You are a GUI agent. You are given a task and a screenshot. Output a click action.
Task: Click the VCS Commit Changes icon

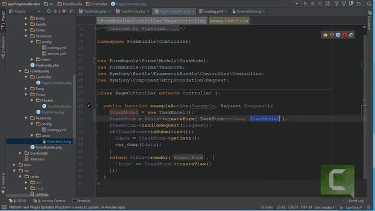coord(344,4)
